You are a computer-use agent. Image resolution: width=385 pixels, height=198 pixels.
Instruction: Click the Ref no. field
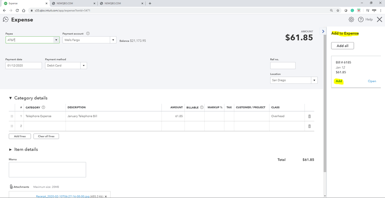(x=283, y=66)
